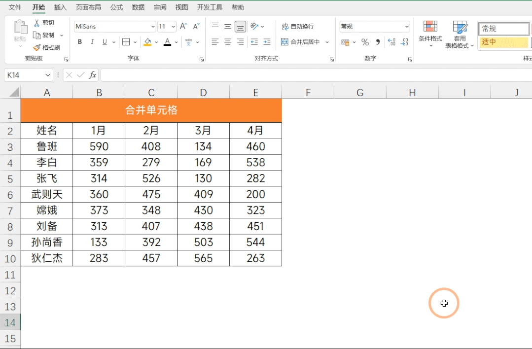Click the increase indent icon
The image size is (532, 349).
coord(267,42)
